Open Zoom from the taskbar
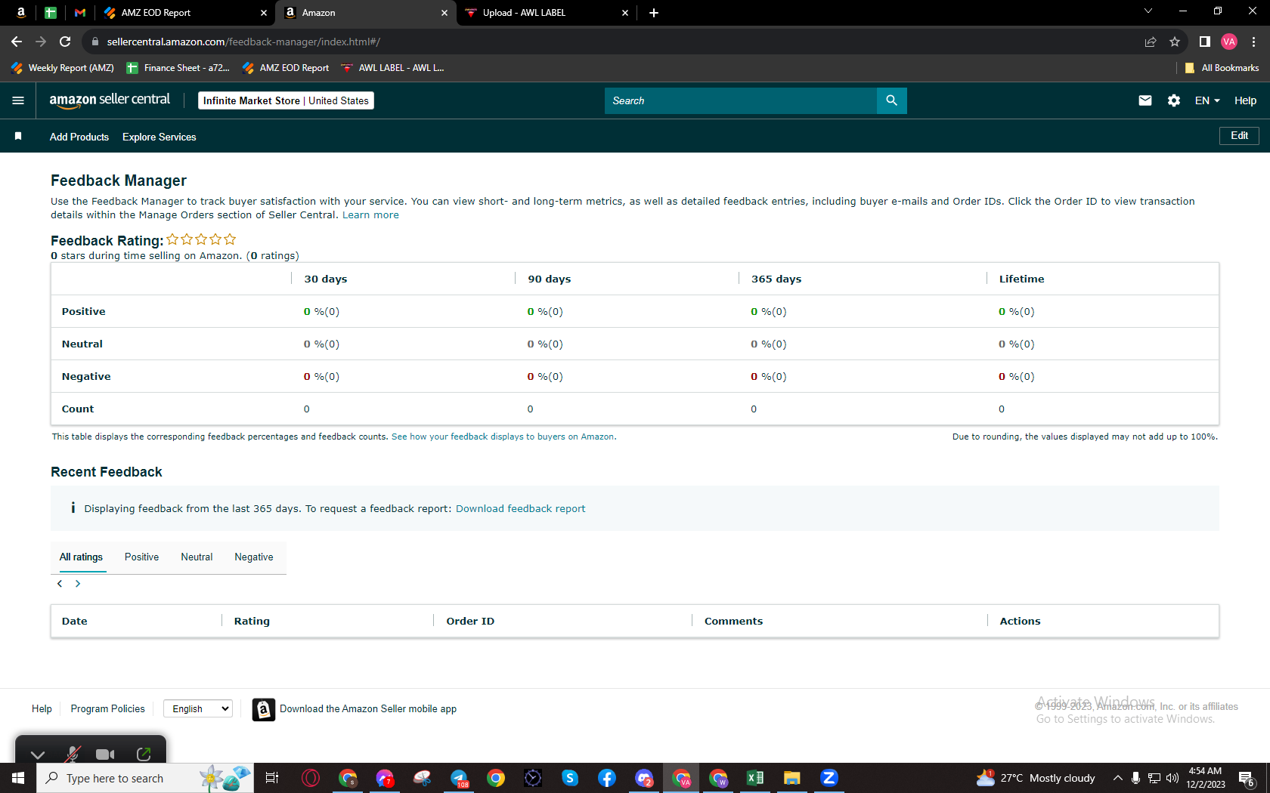This screenshot has height=793, width=1270. (x=829, y=778)
